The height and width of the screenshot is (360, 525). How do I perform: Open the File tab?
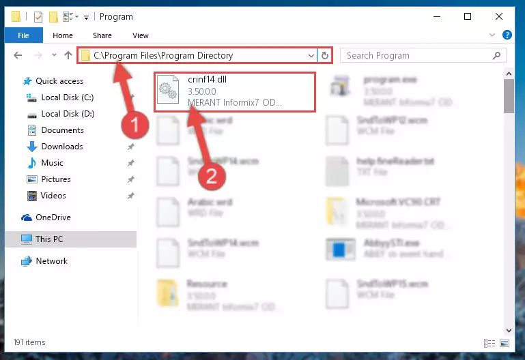coord(23,35)
